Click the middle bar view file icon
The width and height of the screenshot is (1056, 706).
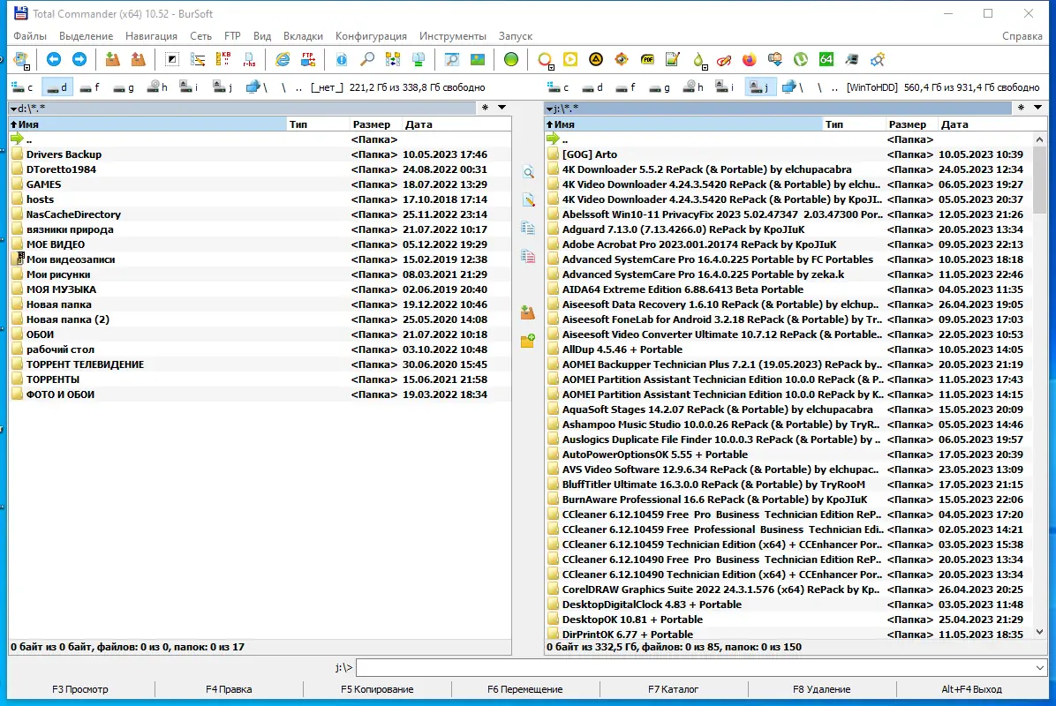(x=529, y=172)
